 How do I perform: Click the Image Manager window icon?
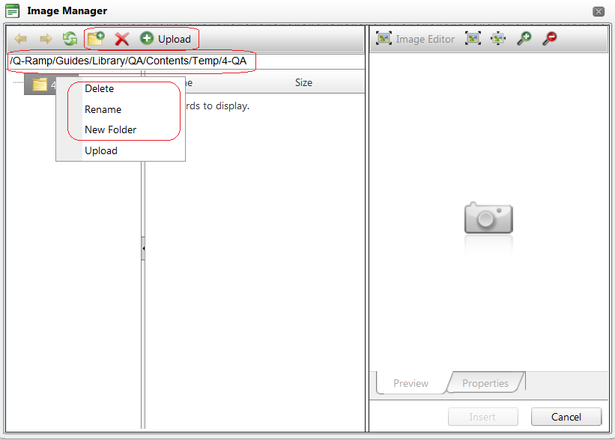pos(12,10)
